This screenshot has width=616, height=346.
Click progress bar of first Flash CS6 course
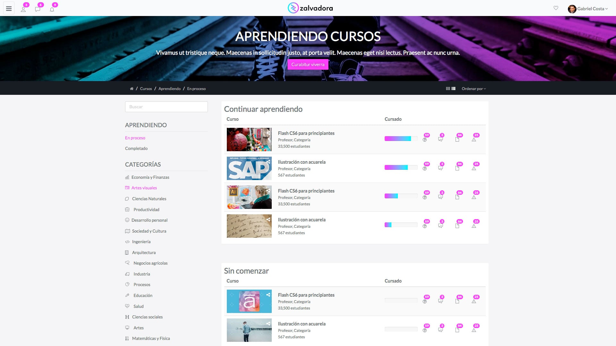tap(401, 139)
